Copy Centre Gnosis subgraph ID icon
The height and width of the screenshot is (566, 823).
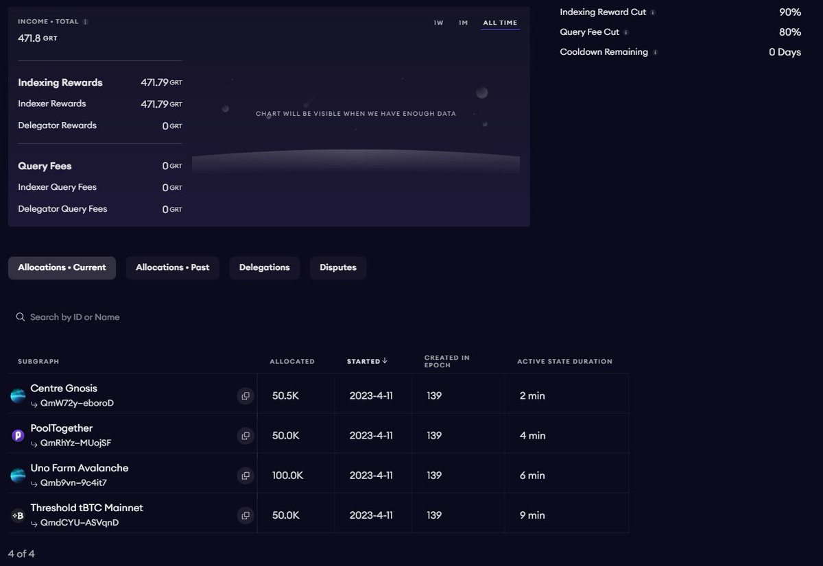click(x=246, y=395)
